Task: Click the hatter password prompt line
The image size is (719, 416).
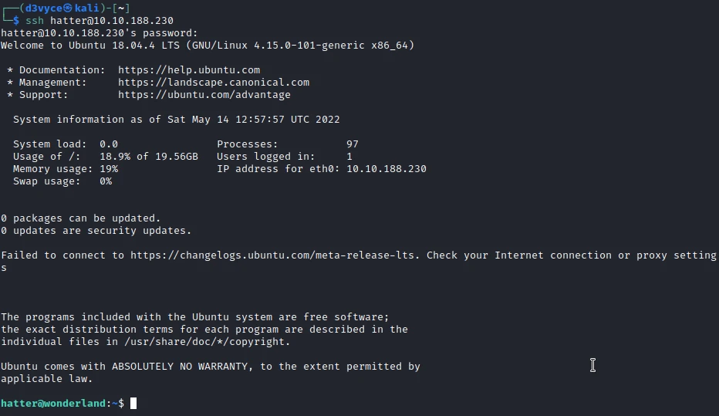Action: (x=100, y=33)
